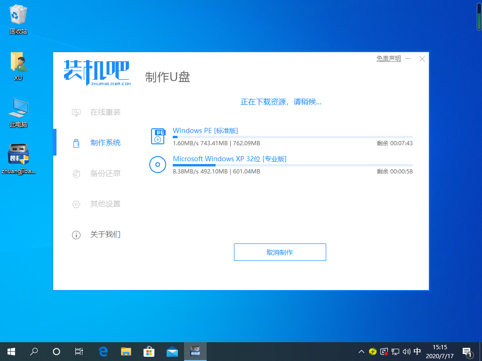Open the 免责声明 disclaimer link

click(388, 58)
